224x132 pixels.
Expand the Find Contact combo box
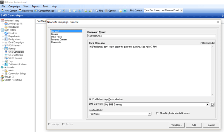(181, 10)
